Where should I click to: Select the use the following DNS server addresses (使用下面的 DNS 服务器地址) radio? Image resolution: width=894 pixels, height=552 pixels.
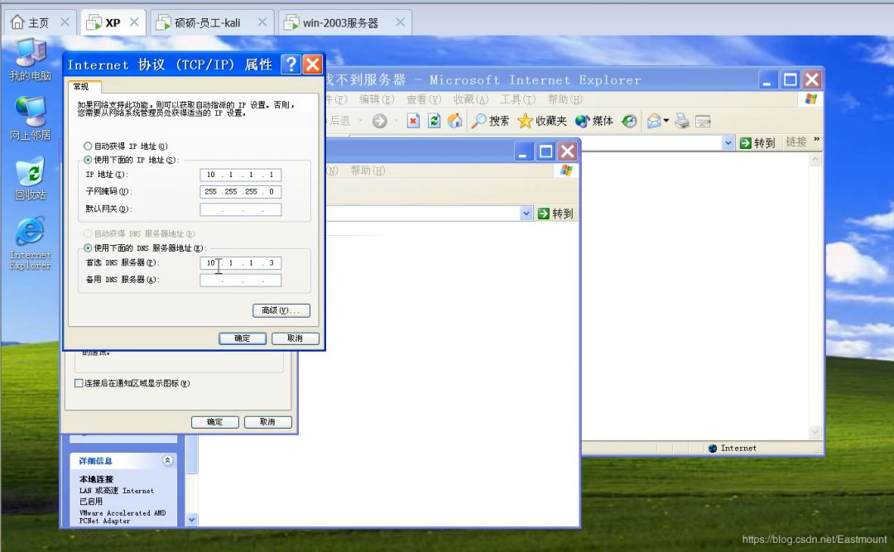(88, 248)
